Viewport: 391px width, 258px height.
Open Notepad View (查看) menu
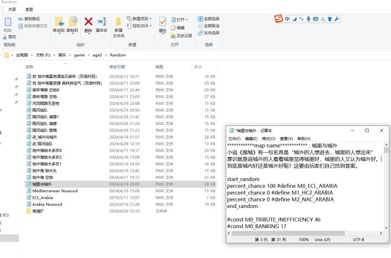click(x=286, y=139)
